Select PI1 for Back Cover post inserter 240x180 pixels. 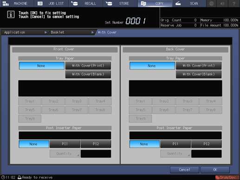[175, 144]
